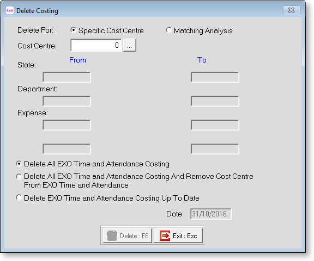Click the Department To field
Viewport: 314px width, 261px height.
[215, 101]
